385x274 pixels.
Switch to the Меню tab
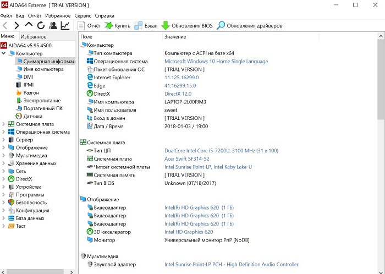(8, 36)
